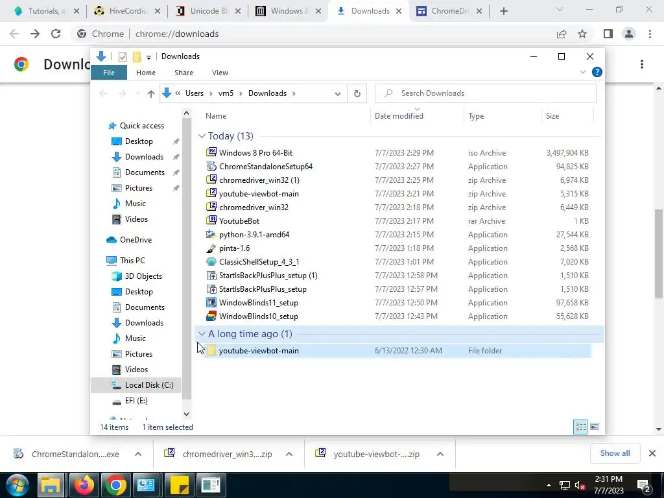
Task: Open the View ribbon tab
Action: click(220, 73)
